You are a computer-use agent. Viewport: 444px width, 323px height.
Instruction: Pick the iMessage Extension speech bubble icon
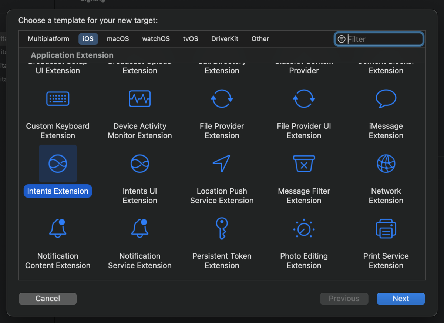pyautogui.click(x=386, y=99)
